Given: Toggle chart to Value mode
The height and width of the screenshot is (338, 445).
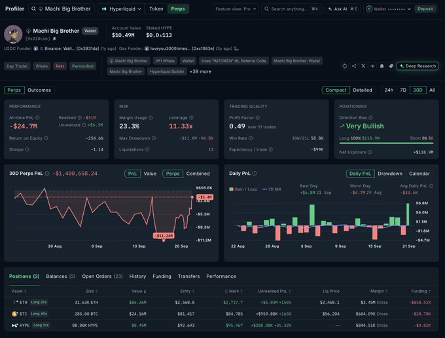Looking at the screenshot, I should [x=150, y=174].
